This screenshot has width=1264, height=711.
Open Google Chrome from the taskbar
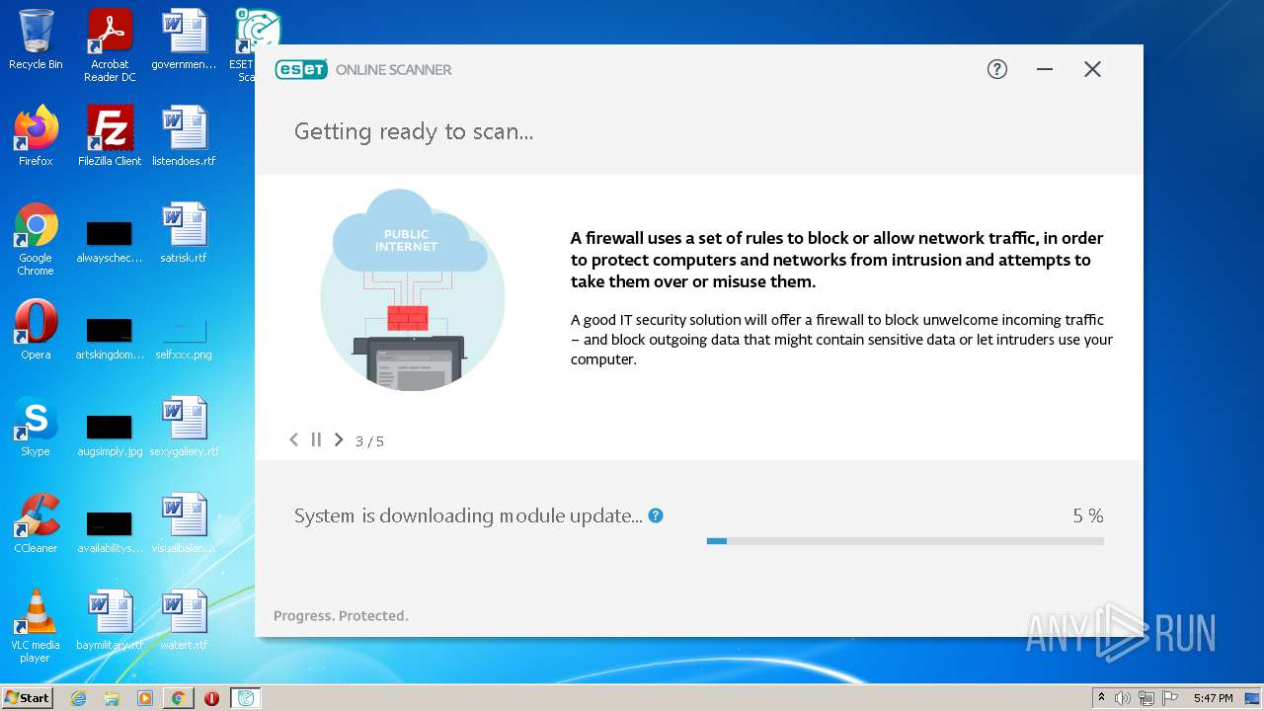click(178, 698)
